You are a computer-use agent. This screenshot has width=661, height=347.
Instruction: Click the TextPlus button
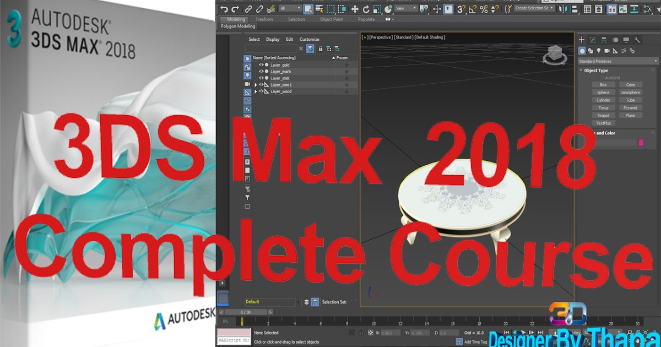(603, 123)
